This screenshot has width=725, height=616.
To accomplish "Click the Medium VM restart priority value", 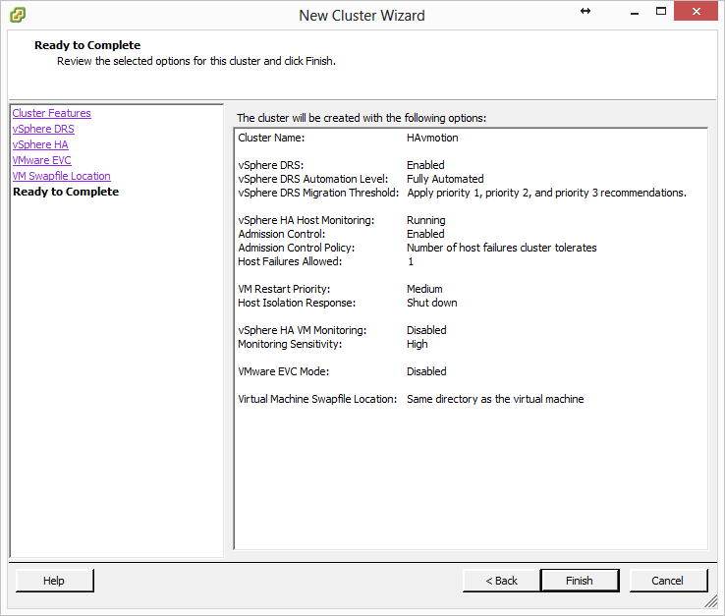I will [x=424, y=289].
